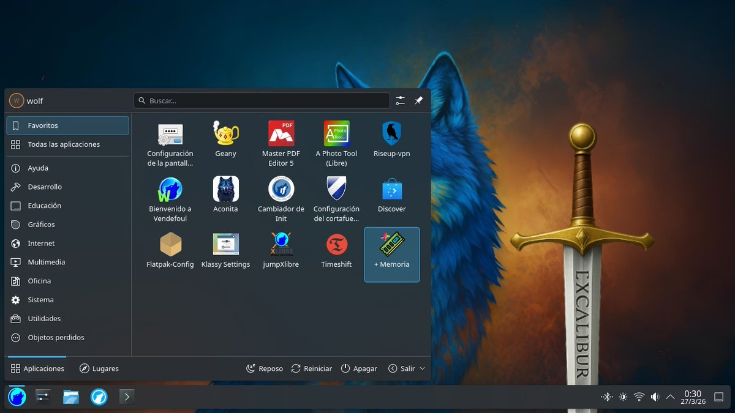The width and height of the screenshot is (735, 413).
Task: Open the Gráficos category
Action: click(68, 225)
